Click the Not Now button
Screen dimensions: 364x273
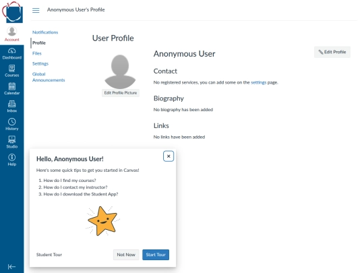(126, 255)
